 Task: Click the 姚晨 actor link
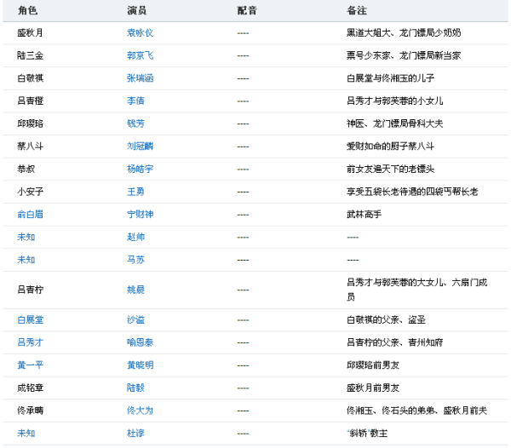135,290
